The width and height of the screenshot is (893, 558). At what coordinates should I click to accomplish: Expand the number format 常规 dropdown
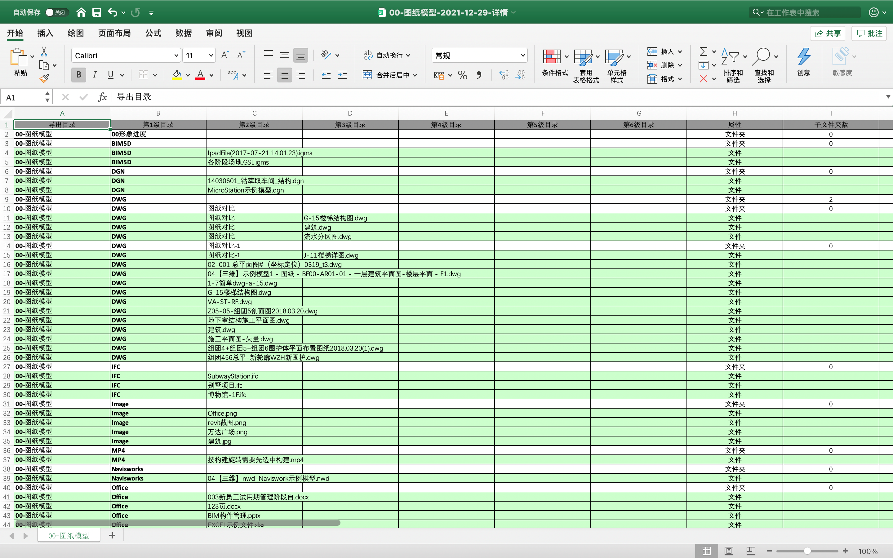pos(522,55)
